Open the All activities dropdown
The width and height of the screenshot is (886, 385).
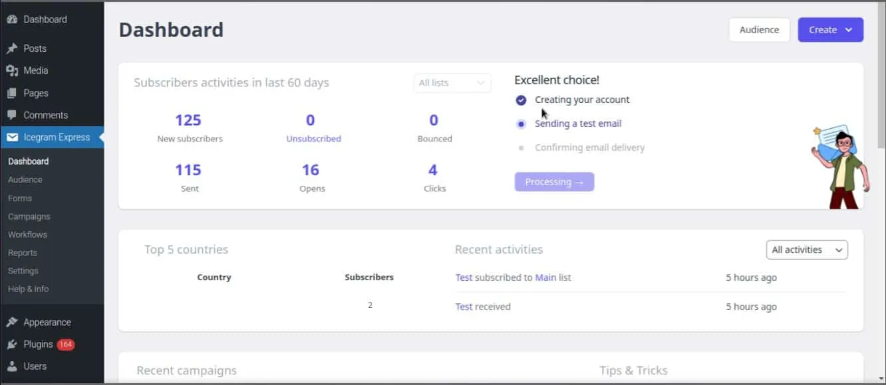(x=807, y=250)
